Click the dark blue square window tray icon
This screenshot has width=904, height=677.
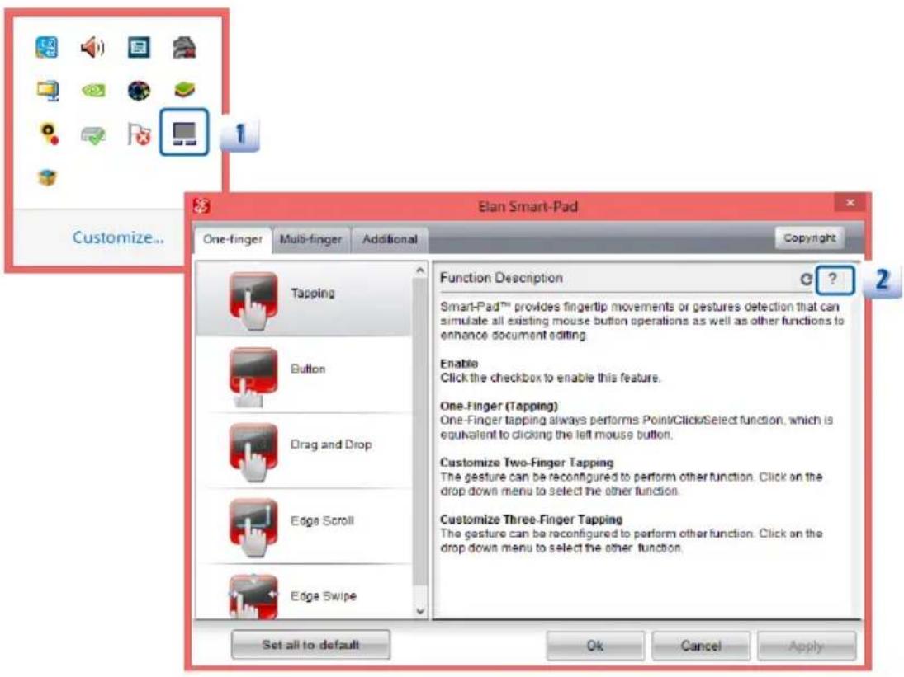(139, 47)
